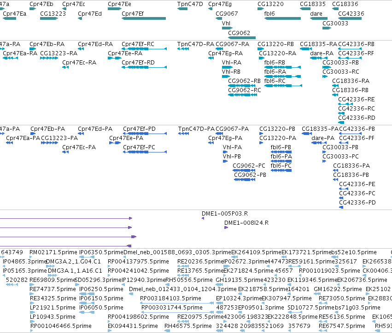The height and width of the screenshot is (333, 392).
Task: Click the DME1-005P03.R feature label
Action: tap(225, 214)
